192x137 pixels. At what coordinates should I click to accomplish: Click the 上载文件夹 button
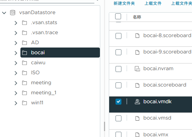pos(182,3)
